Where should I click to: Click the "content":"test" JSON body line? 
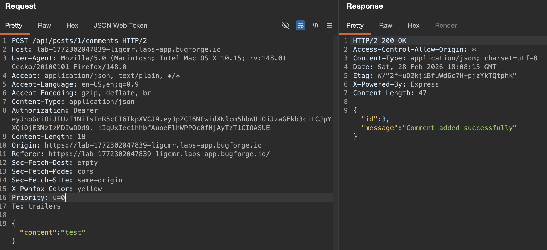click(x=53, y=232)
